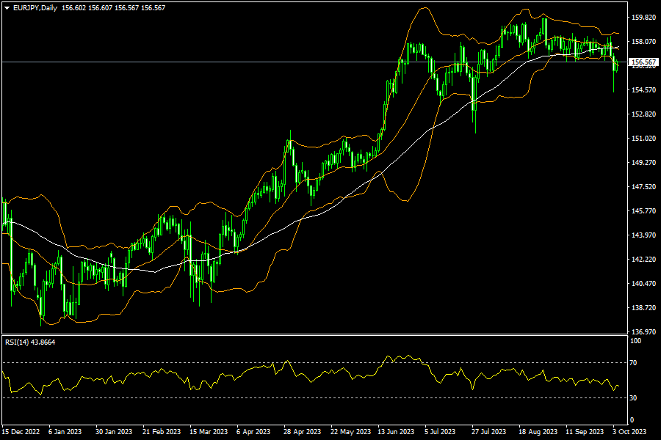This screenshot has width=661, height=440.
Task: Click the 22 May 2023 date label
Action: [351, 432]
